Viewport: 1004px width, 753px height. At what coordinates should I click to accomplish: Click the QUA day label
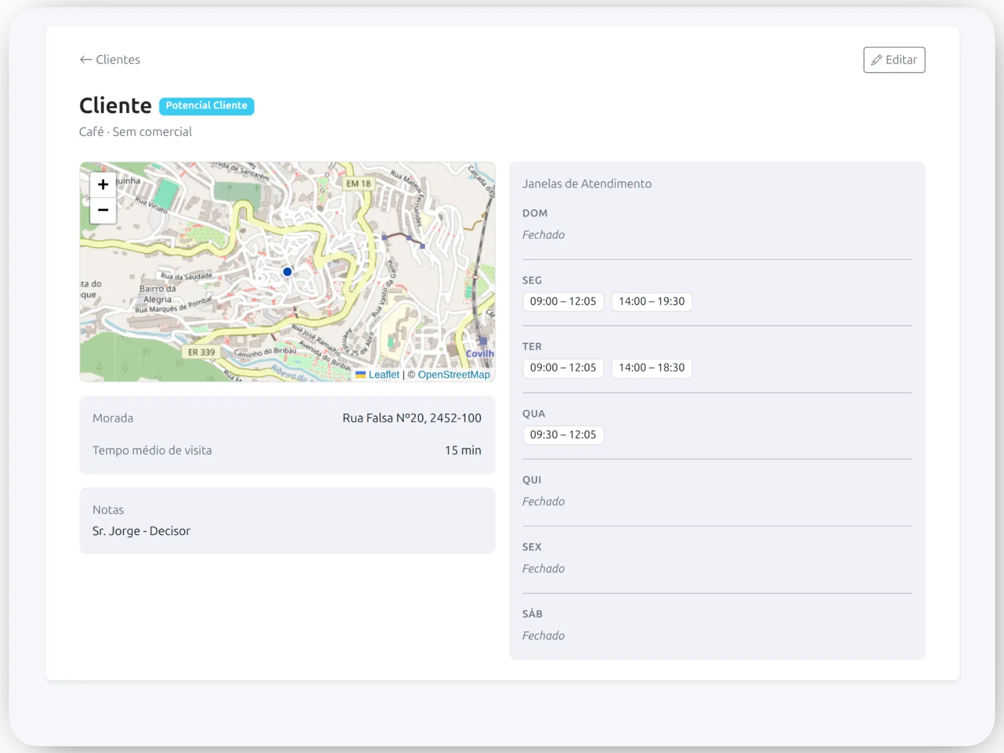click(x=533, y=414)
